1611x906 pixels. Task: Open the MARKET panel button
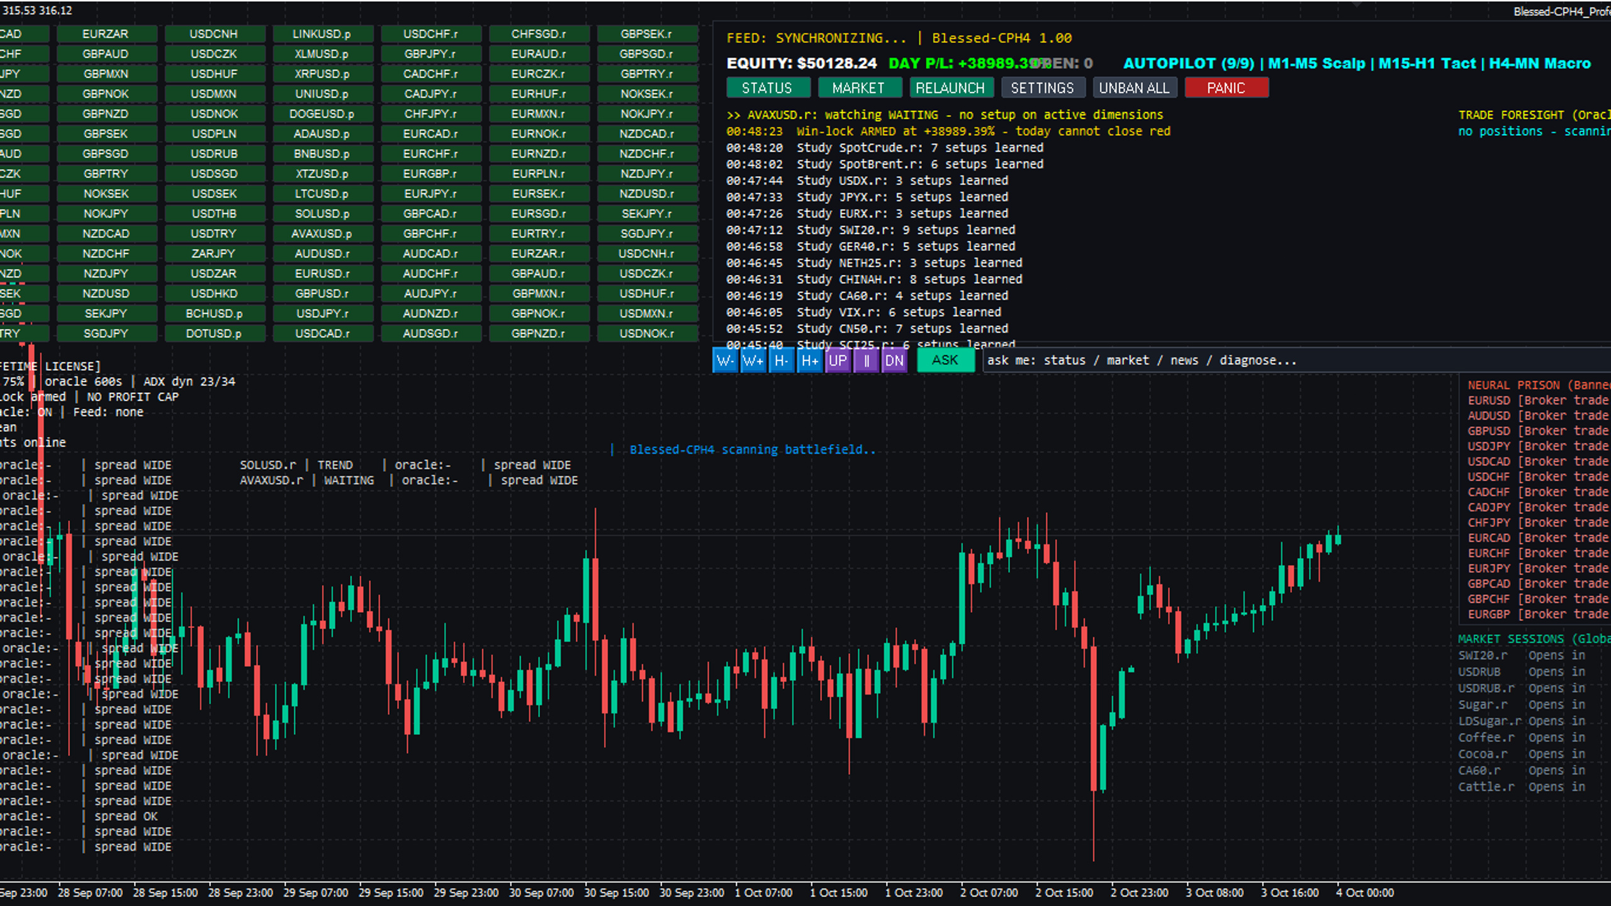[x=859, y=88]
